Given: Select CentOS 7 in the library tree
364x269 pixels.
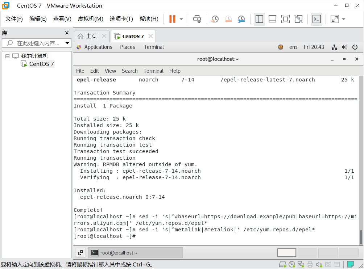Looking at the screenshot, I should pos(41,64).
